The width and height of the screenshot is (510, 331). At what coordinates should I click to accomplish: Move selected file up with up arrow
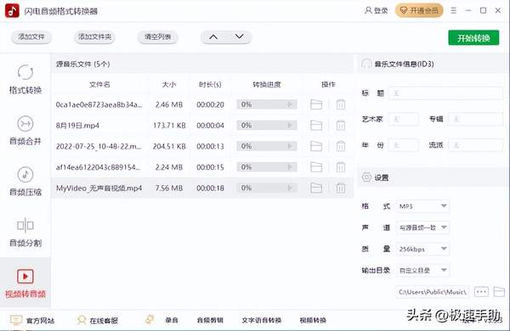pos(213,37)
